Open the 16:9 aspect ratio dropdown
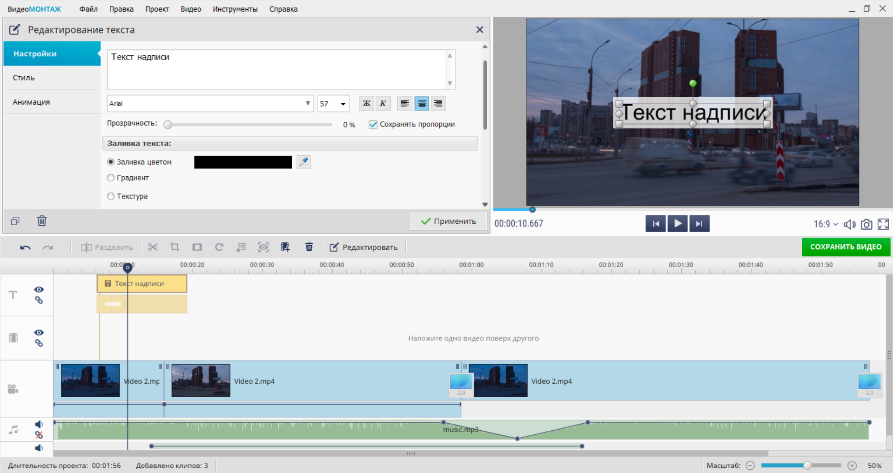This screenshot has height=473, width=893. pos(826,224)
